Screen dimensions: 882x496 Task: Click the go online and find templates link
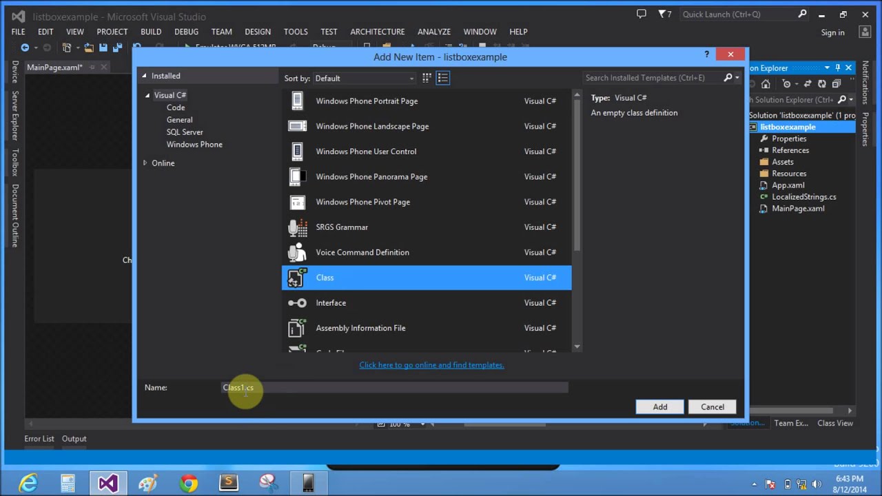[431, 365]
